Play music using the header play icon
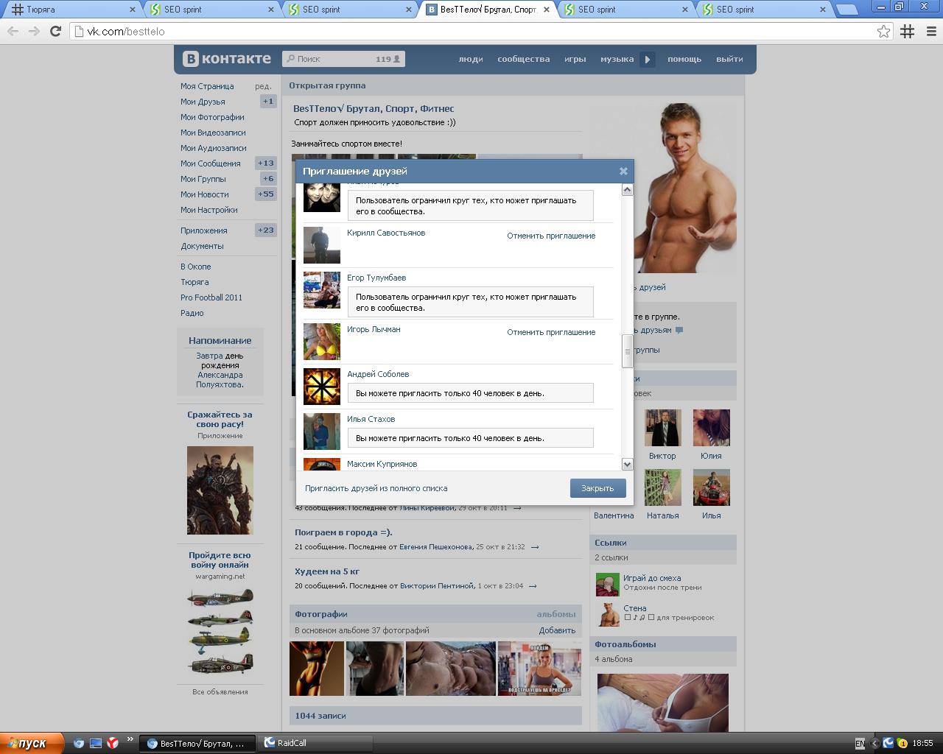This screenshot has height=754, width=943. pyautogui.click(x=647, y=60)
